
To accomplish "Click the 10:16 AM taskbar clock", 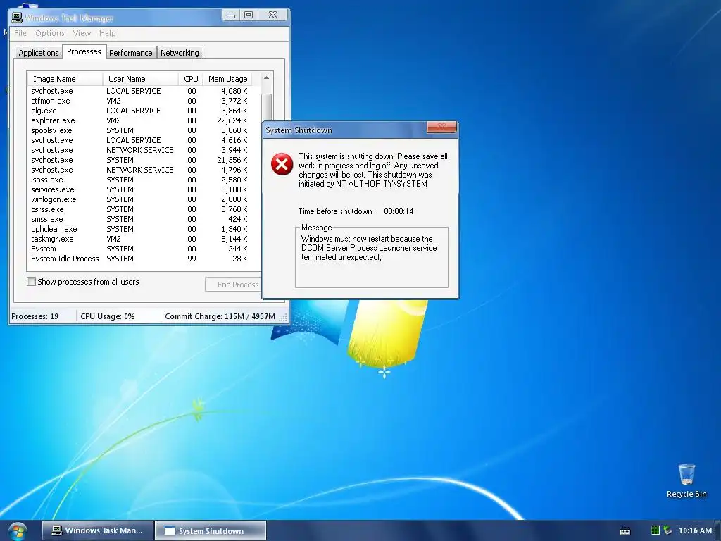I will click(x=695, y=530).
